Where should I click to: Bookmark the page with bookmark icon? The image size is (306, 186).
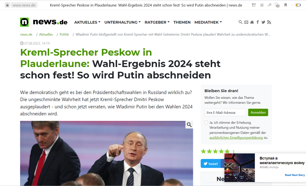pos(286,5)
